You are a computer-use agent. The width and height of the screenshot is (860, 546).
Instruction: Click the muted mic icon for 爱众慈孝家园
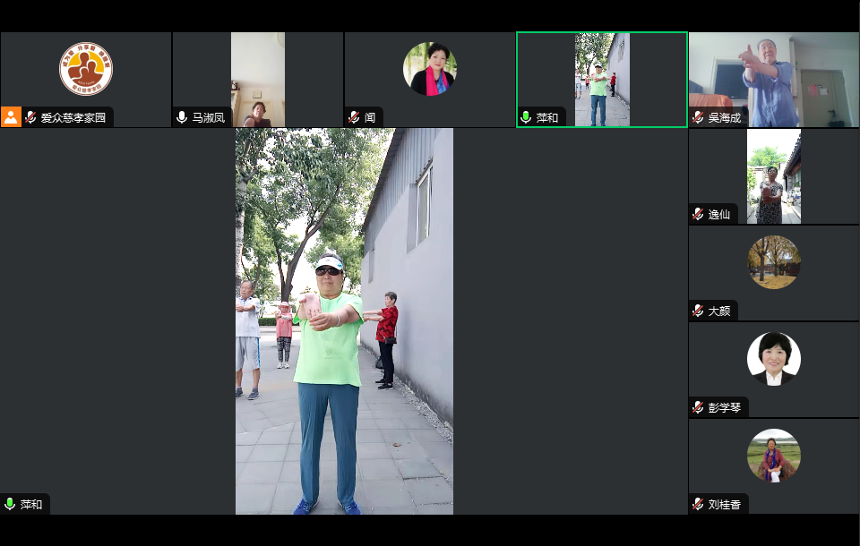tap(30, 117)
